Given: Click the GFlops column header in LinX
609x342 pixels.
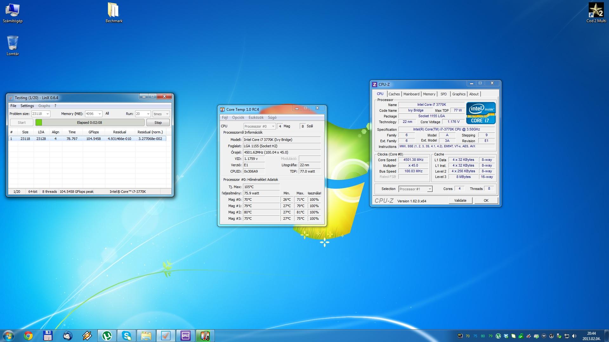Looking at the screenshot, I should 94,132.
